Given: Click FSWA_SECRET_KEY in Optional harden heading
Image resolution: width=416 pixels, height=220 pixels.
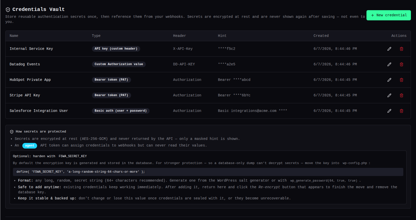Looking at the screenshot, I should pyautogui.click(x=73, y=156).
